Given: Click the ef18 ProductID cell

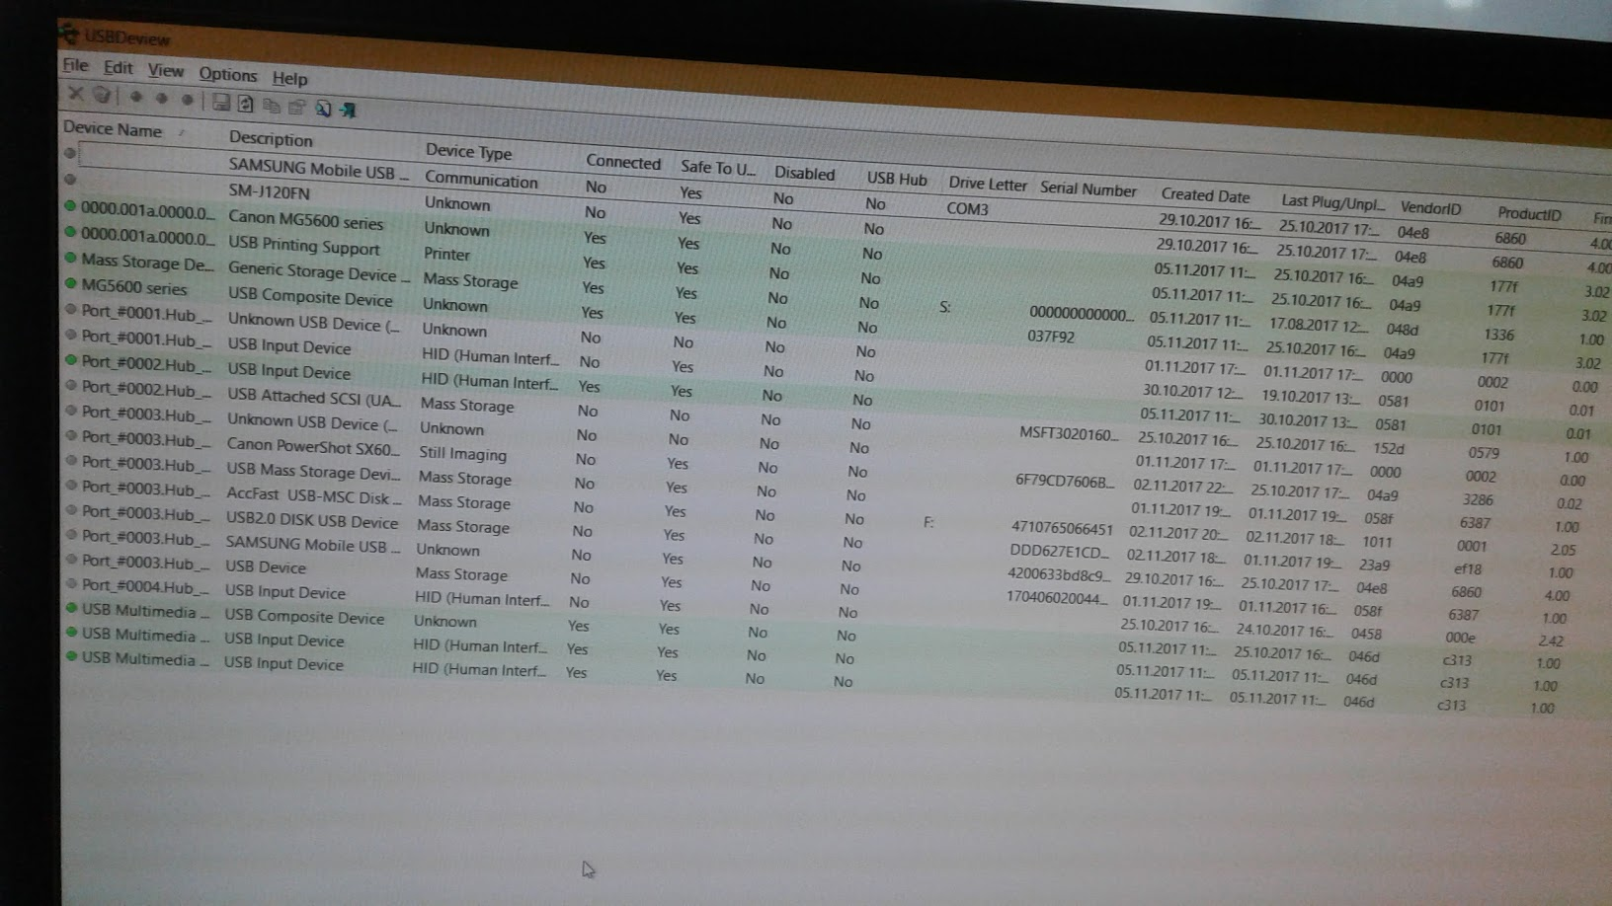Looking at the screenshot, I should pyautogui.click(x=1467, y=568).
